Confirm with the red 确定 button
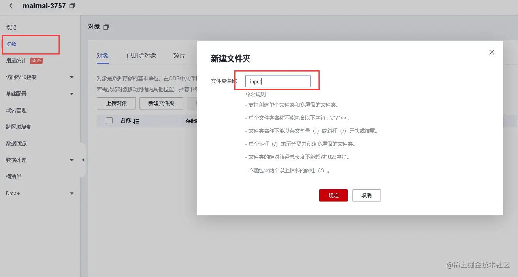518x277 pixels. click(333, 195)
